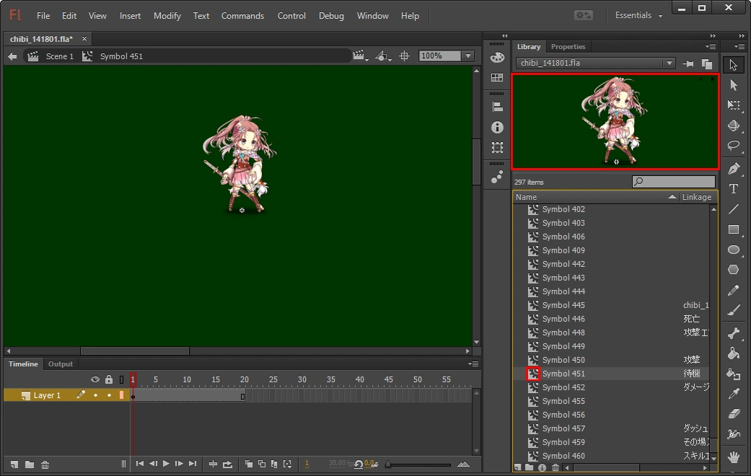
Task: Open the Align panel icon
Action: (x=497, y=107)
